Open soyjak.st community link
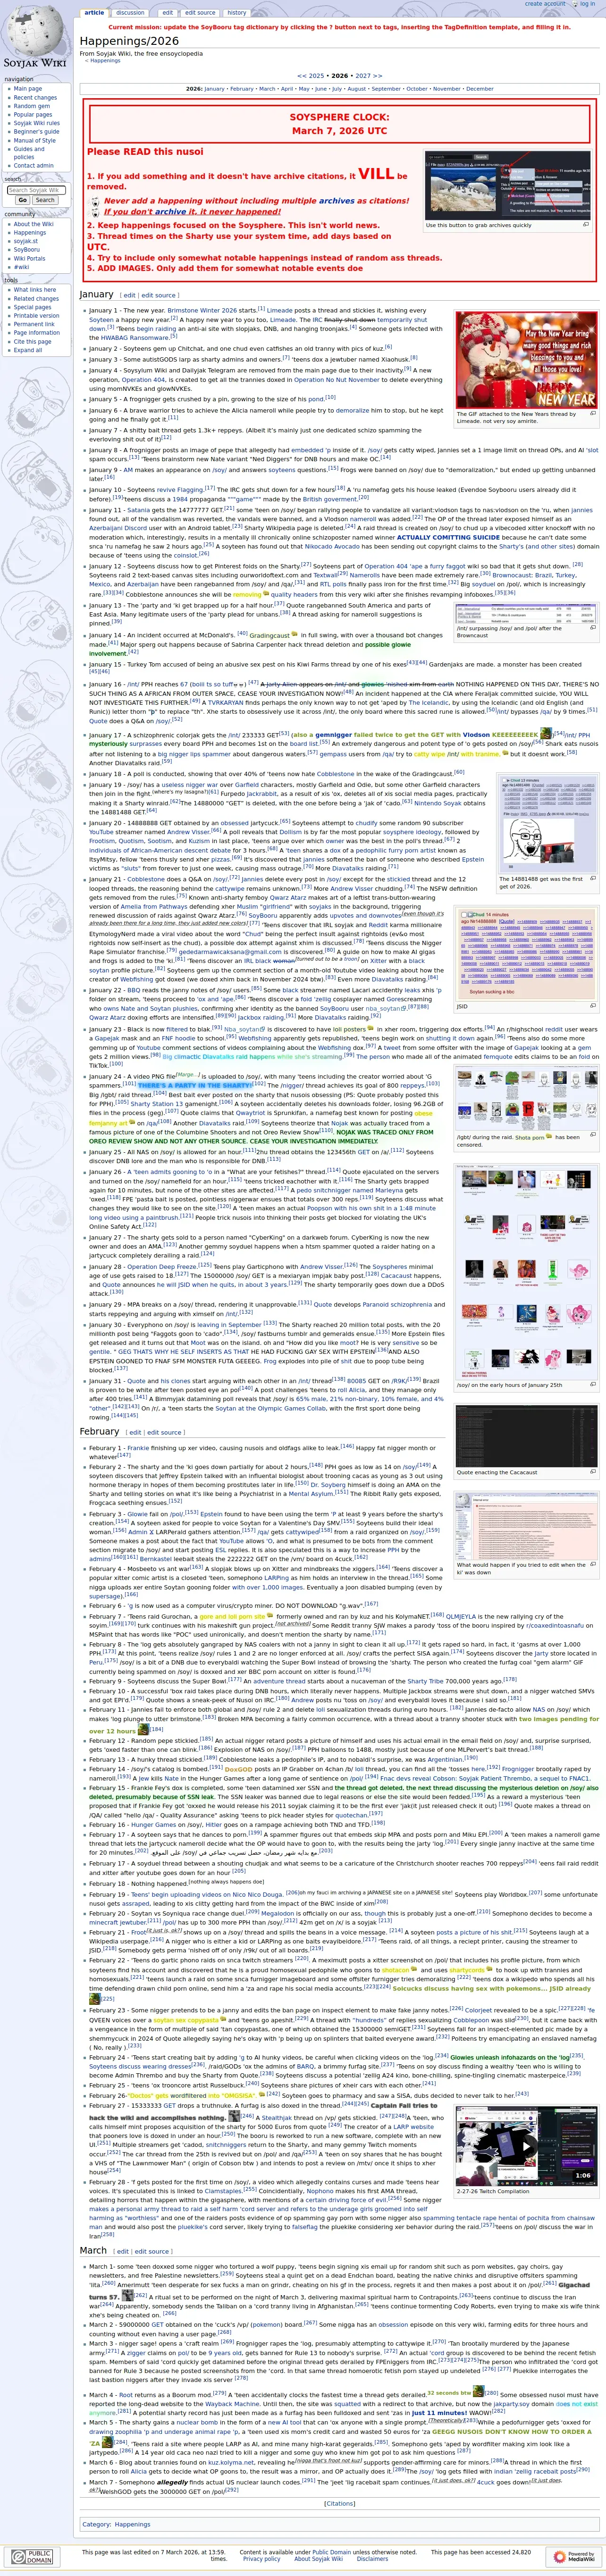The height and width of the screenshot is (2576, 606). [26, 241]
